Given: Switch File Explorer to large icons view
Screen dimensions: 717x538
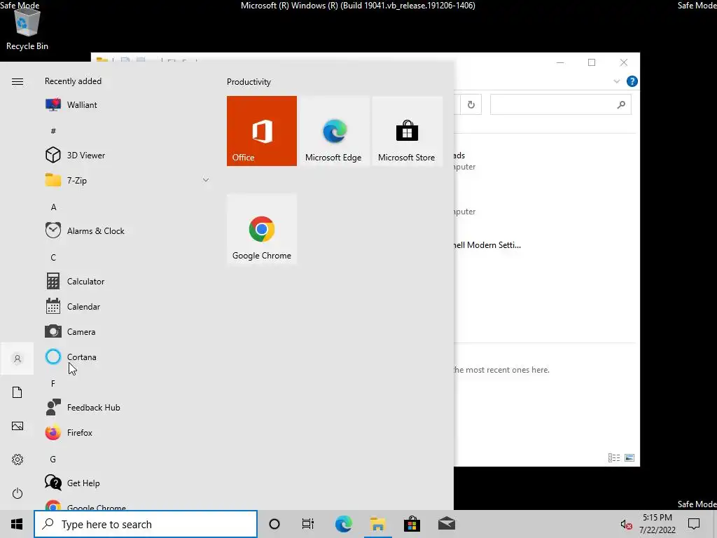Looking at the screenshot, I should 629,457.
